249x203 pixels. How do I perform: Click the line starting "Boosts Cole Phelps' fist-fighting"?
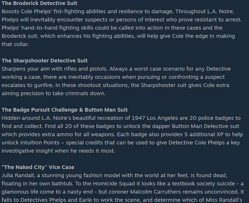pos(118,11)
